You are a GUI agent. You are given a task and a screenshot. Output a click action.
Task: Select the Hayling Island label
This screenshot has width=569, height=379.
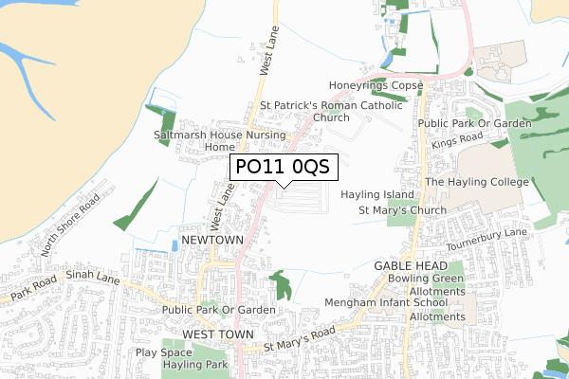[x=377, y=194]
